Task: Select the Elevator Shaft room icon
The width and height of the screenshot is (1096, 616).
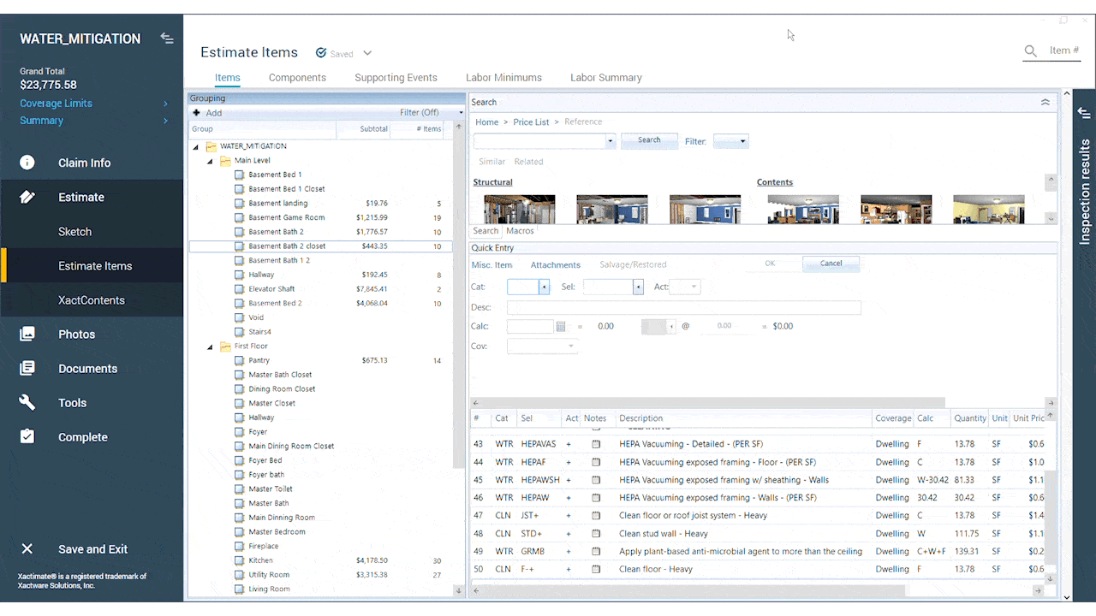Action: tap(240, 289)
